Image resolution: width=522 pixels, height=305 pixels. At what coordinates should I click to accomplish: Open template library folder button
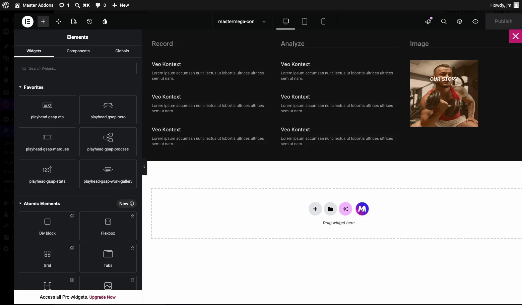point(330,209)
